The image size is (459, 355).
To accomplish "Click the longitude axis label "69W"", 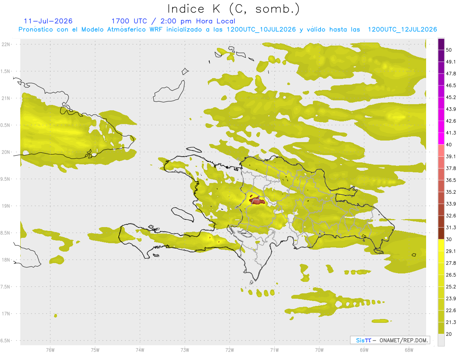I will 364,350.
